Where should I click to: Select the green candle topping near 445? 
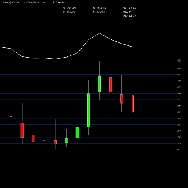(99, 84)
